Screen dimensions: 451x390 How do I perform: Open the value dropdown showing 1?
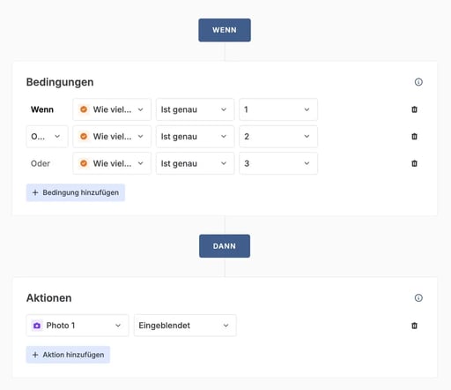tap(278, 109)
